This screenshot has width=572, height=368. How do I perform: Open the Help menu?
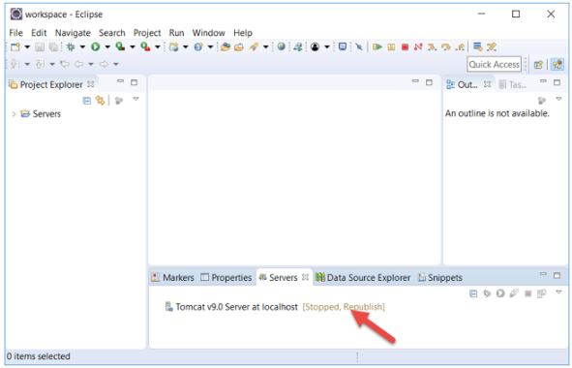click(x=243, y=33)
